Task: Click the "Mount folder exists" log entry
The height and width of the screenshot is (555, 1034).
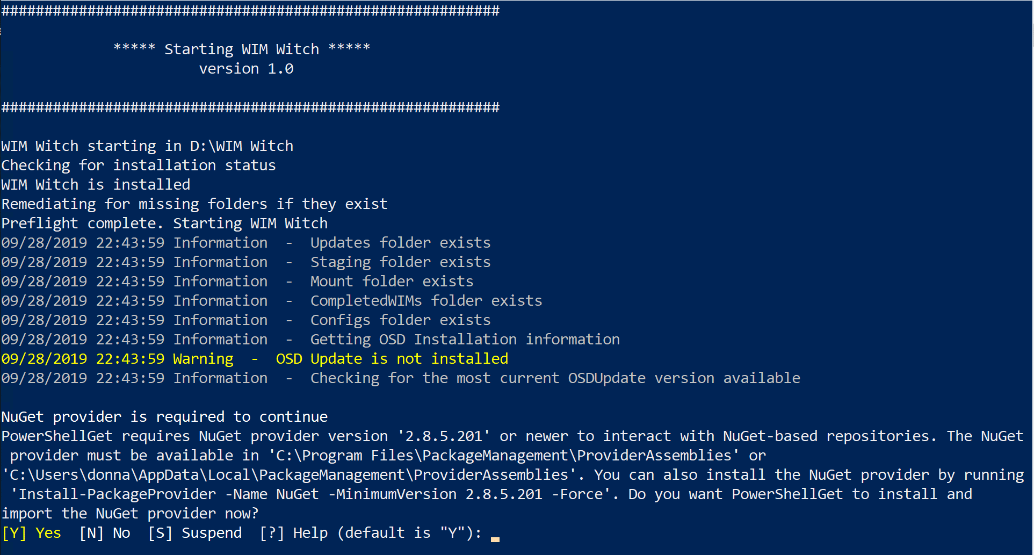Action: point(392,282)
